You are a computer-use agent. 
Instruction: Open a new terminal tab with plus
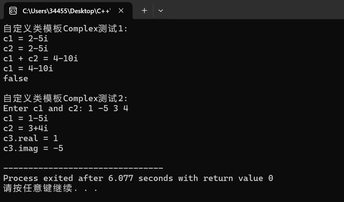click(144, 10)
